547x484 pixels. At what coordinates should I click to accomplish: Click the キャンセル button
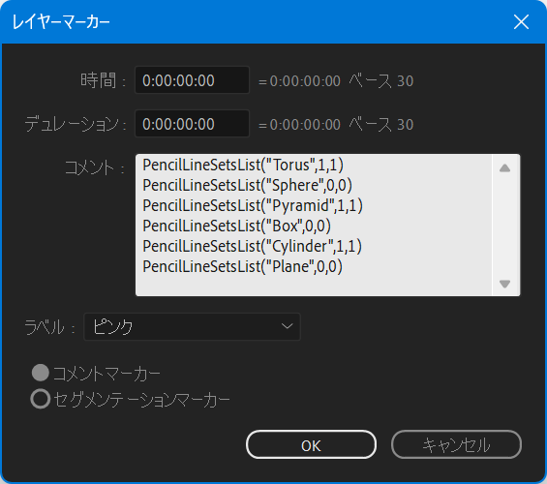tap(456, 444)
